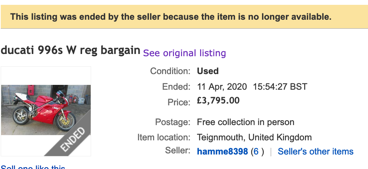Click the 'Used' condition value
Screen dimensions: 368x169
coord(208,71)
